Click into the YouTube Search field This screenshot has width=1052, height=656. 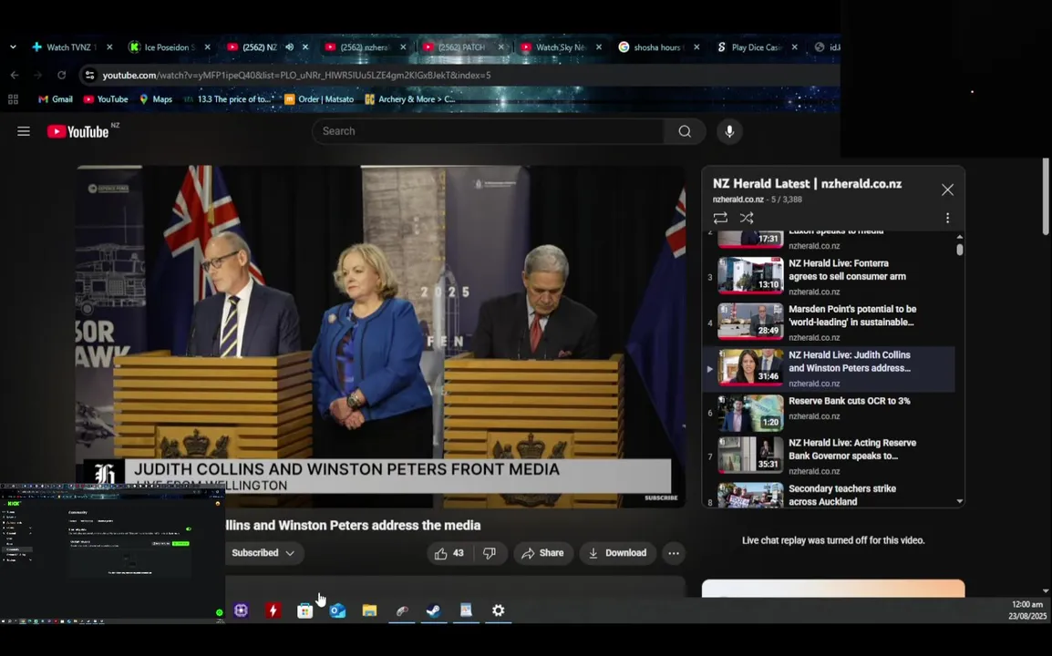(490, 131)
